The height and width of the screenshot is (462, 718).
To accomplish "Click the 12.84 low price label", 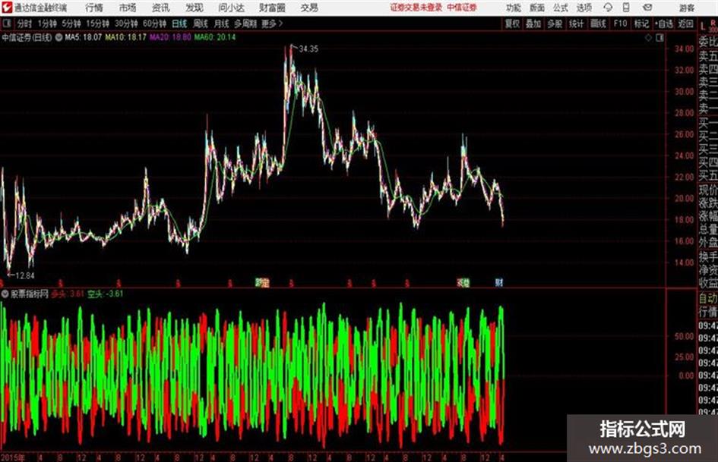I will tap(25, 275).
